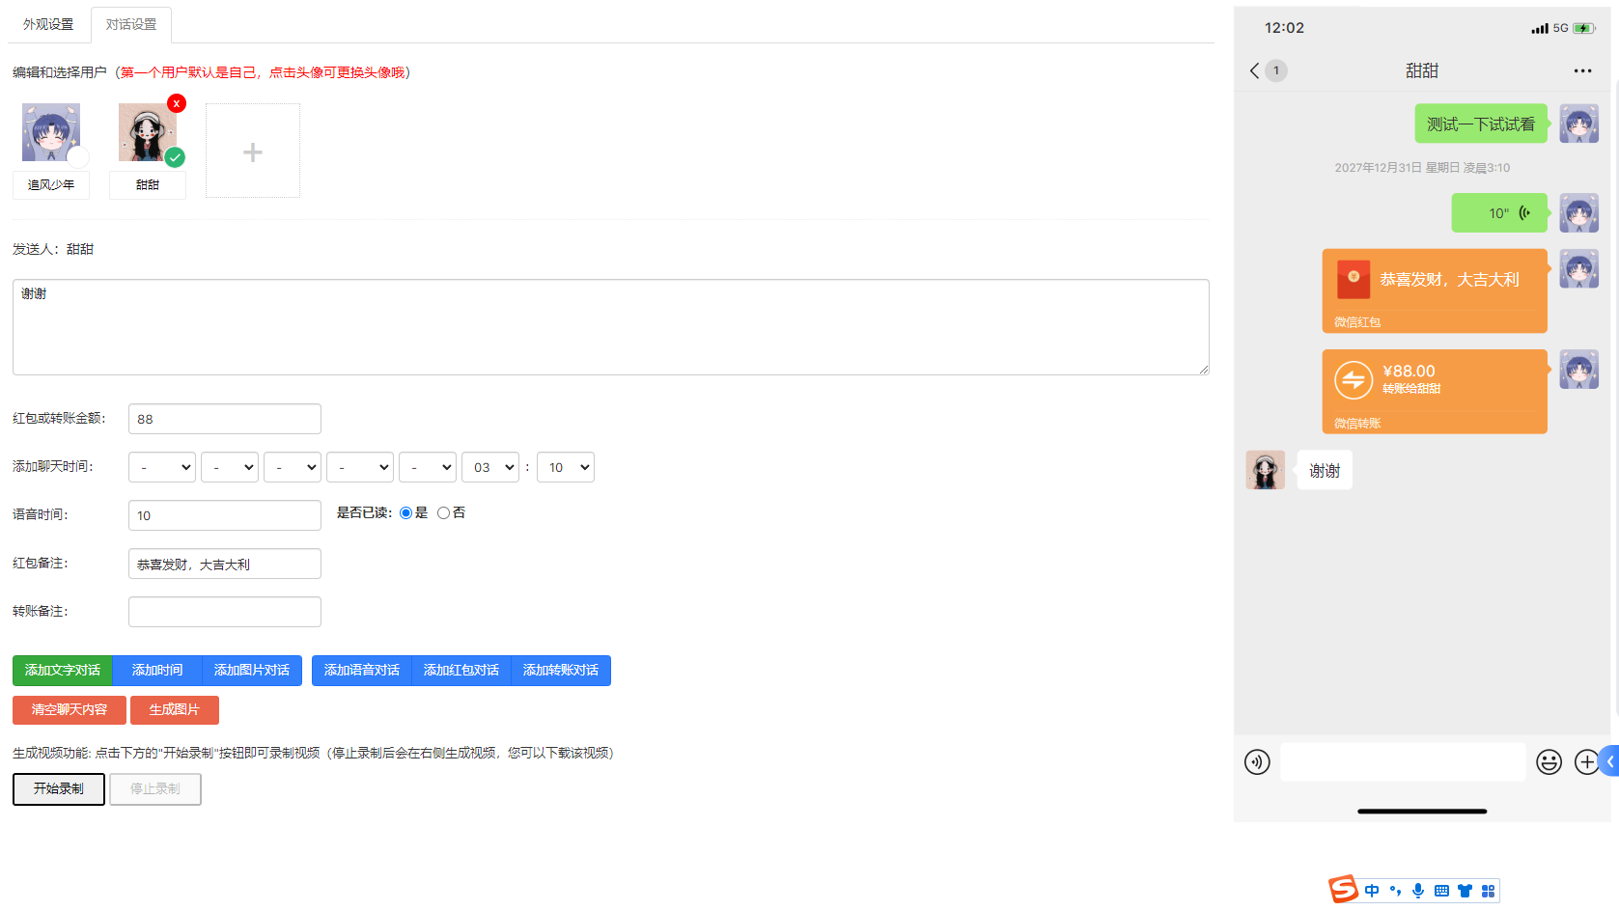Image resolution: width=1619 pixels, height=910 pixels.
Task: Tap the red envelope message 恭喜发财
Action: (1435, 290)
